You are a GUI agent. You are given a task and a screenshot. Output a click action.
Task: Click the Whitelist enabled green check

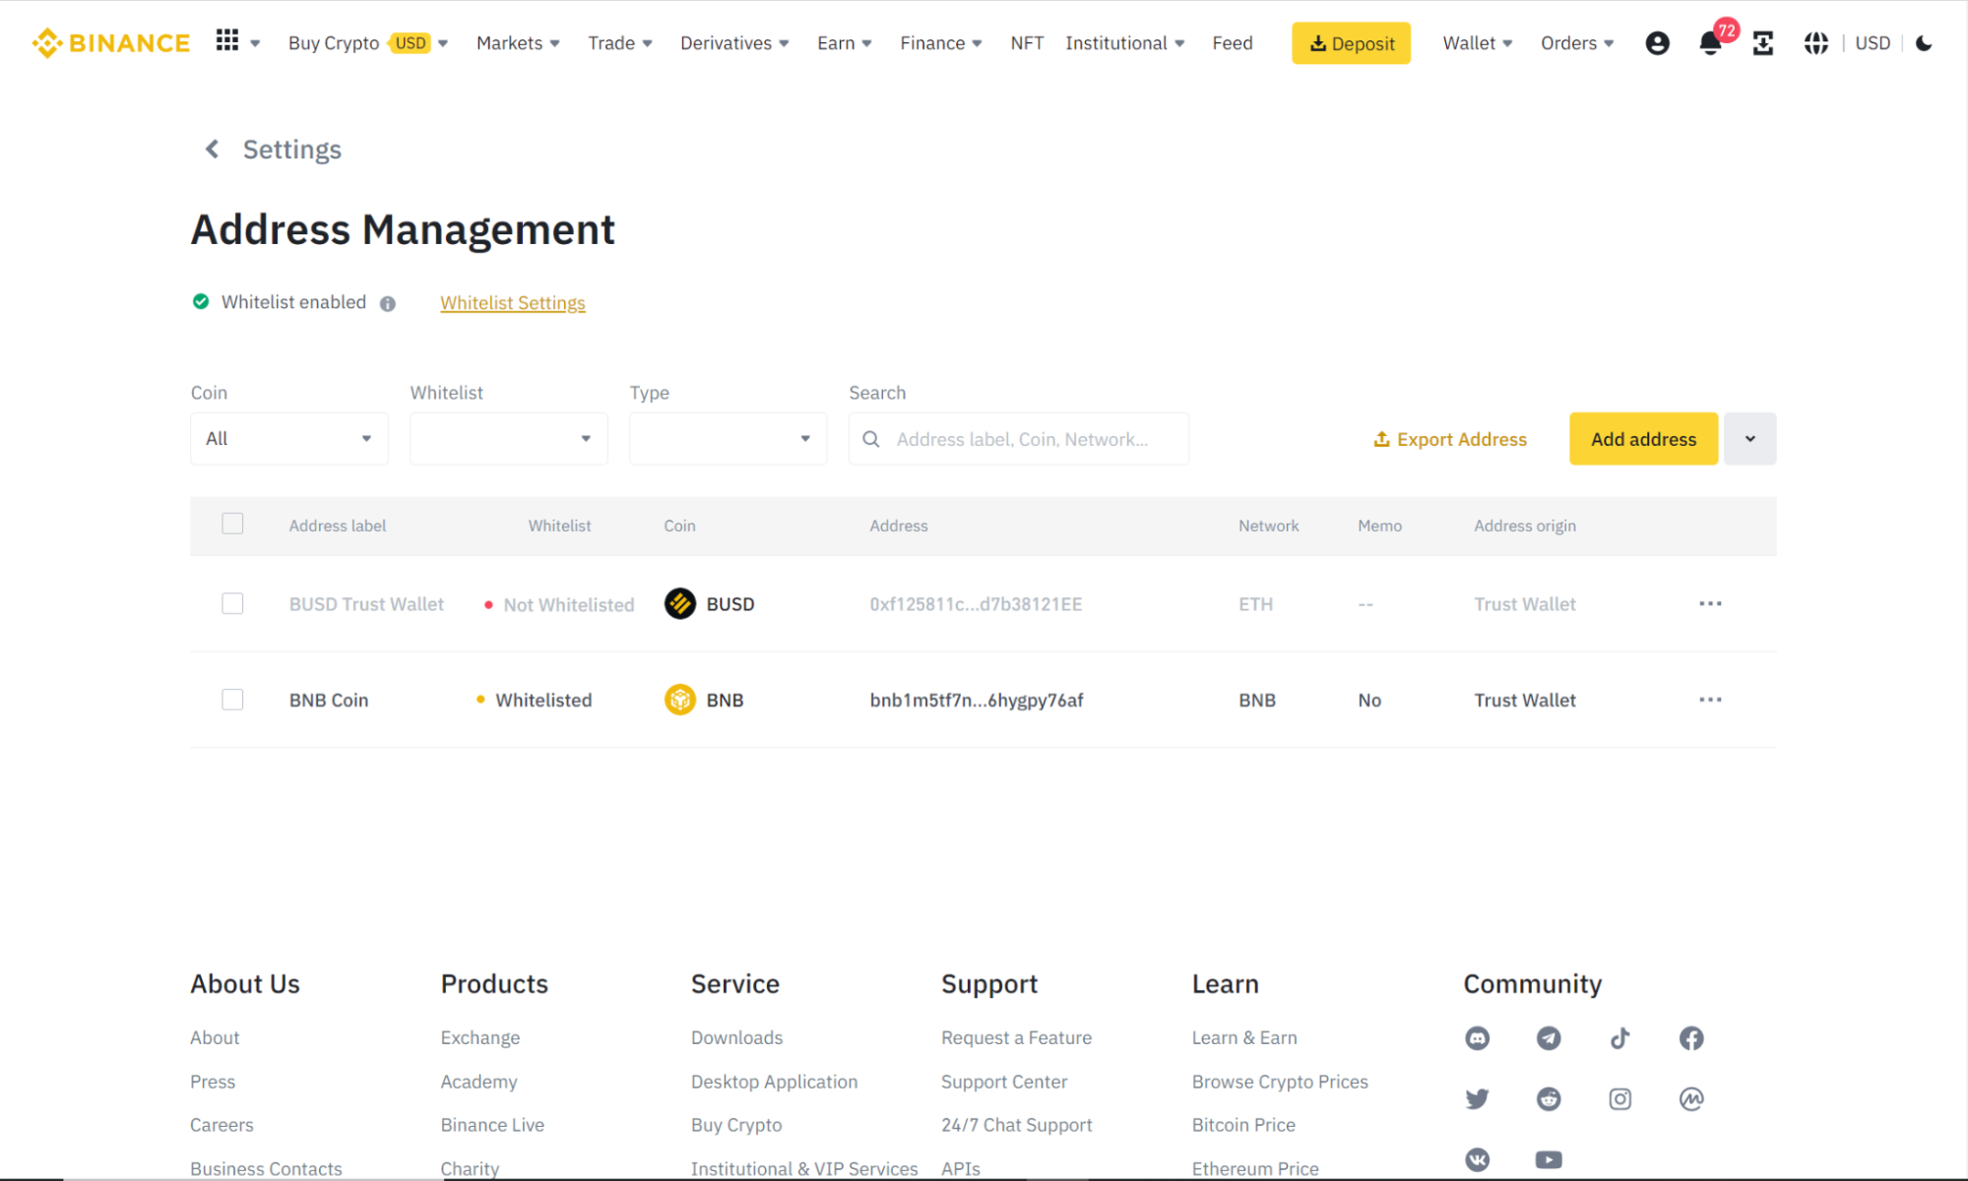201,301
